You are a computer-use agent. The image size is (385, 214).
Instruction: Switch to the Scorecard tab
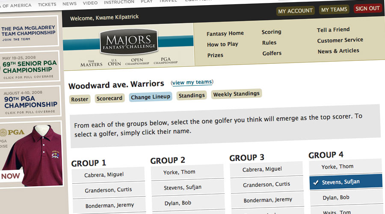[109, 98]
